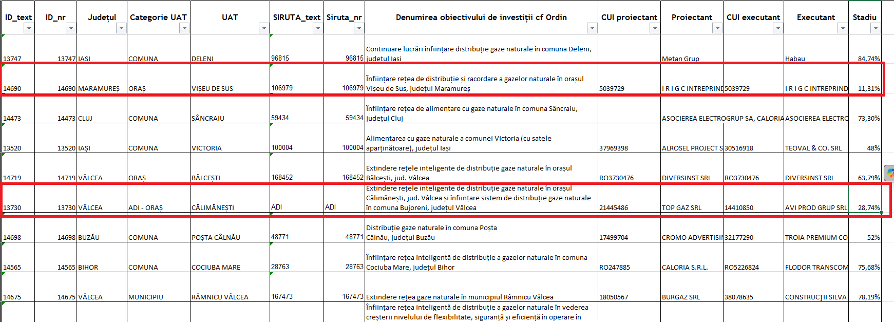Viewport: 894px width, 322px height.
Task: Select the Habau executant cell
Action: pyautogui.click(x=816, y=49)
